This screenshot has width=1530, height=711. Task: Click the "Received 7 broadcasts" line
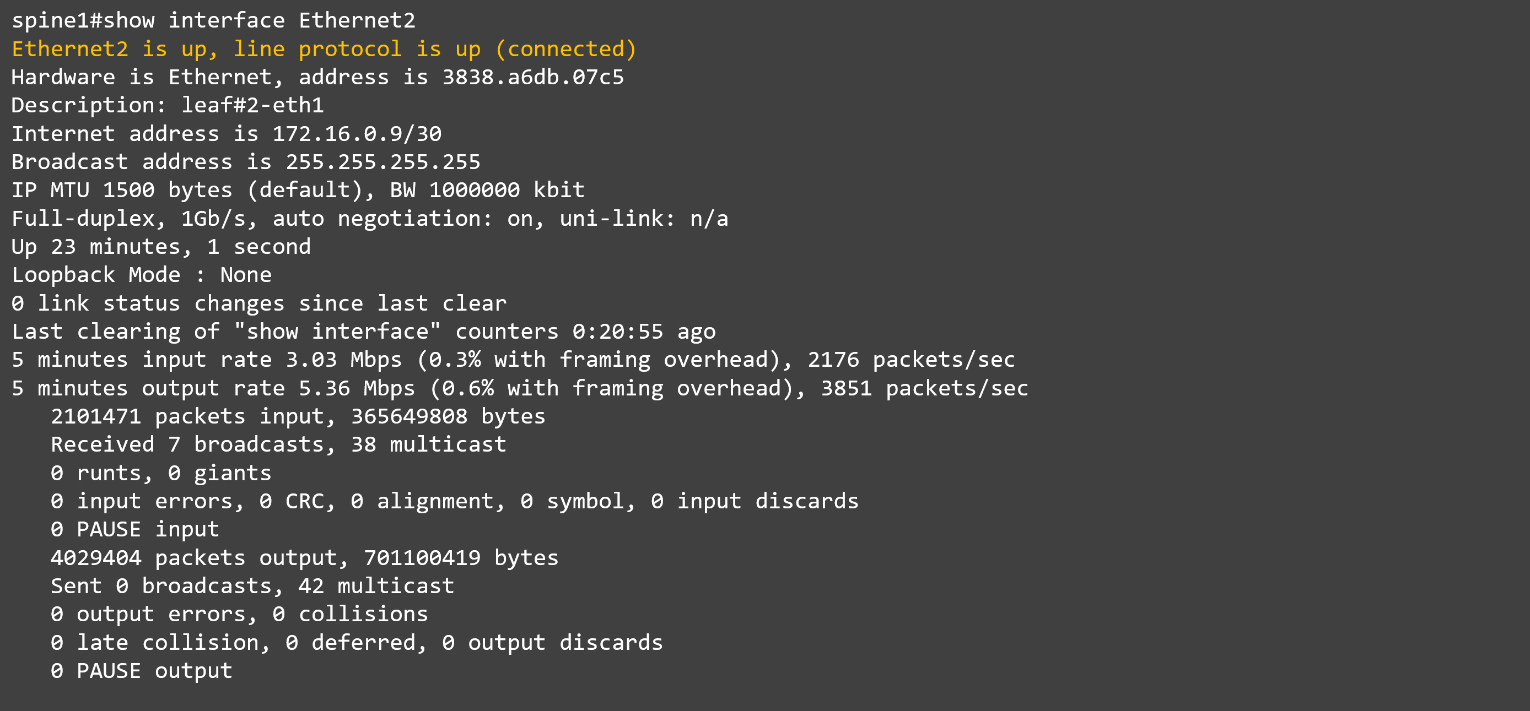point(278,445)
